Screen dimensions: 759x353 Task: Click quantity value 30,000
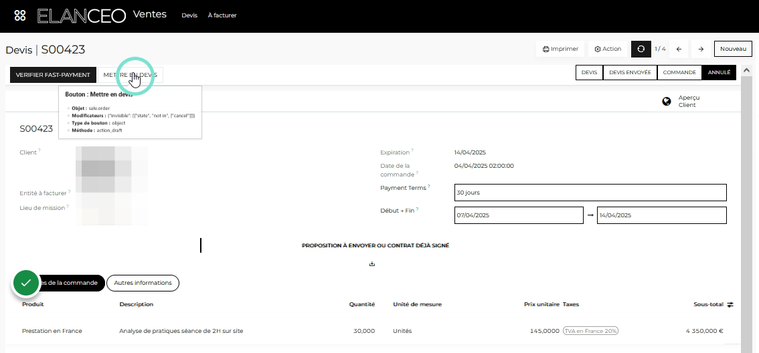[x=364, y=331]
